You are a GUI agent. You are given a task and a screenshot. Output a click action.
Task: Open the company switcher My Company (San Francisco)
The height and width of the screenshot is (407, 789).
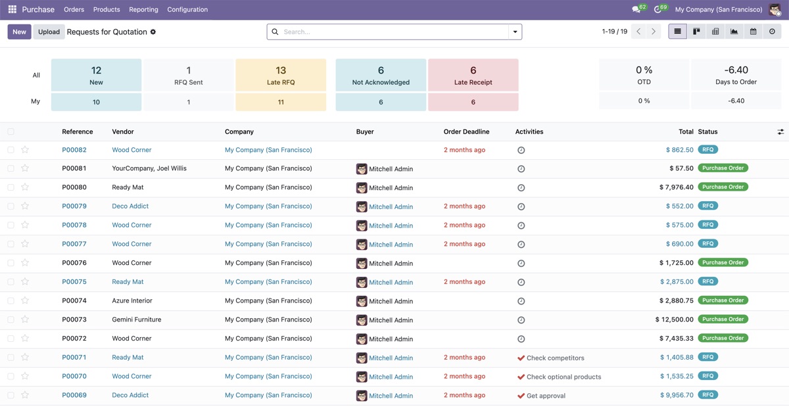(718, 9)
